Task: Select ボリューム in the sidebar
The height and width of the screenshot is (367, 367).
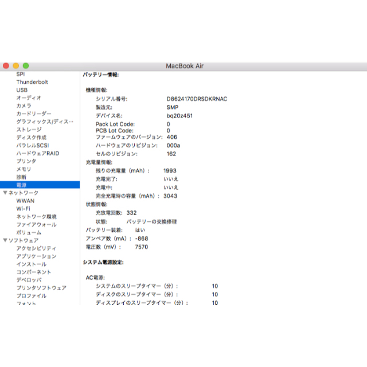Action: [x=29, y=232]
